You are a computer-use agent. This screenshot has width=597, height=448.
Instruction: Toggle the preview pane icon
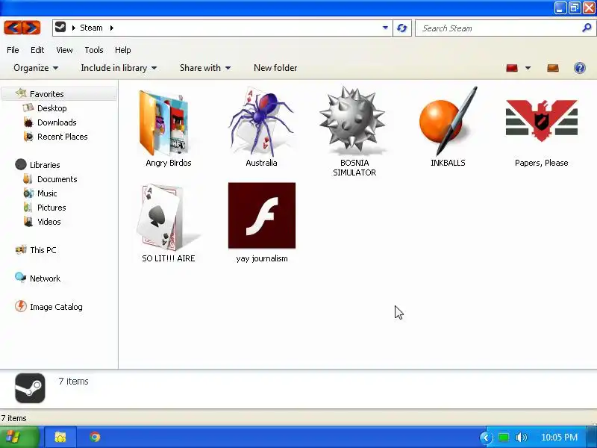(553, 68)
